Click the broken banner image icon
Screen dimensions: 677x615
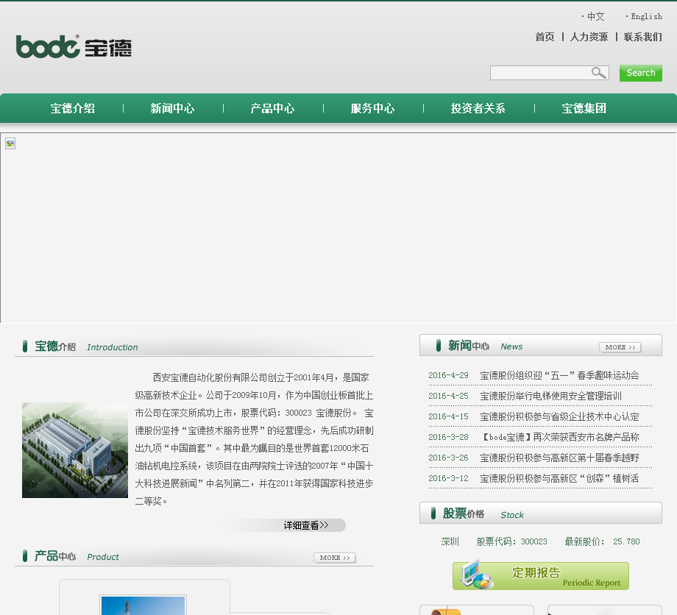pyautogui.click(x=10, y=143)
